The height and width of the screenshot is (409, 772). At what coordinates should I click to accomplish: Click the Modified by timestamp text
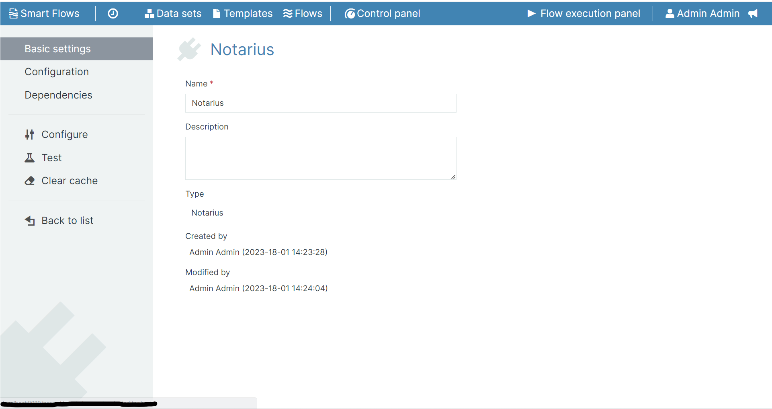[258, 288]
